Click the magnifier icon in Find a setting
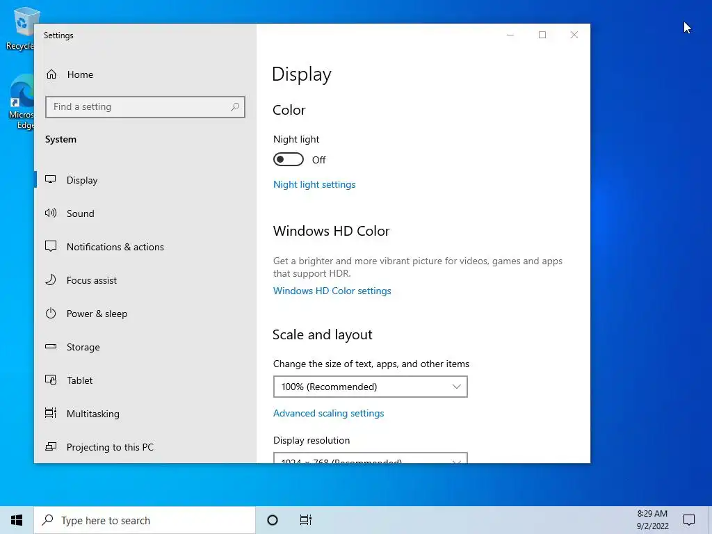The height and width of the screenshot is (534, 712). [x=235, y=107]
